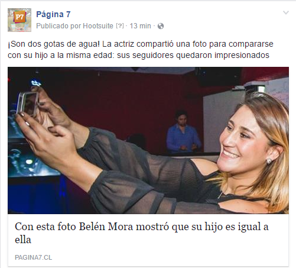Click the "Publicado por" label
The width and height of the screenshot is (296, 268).
pos(58,26)
